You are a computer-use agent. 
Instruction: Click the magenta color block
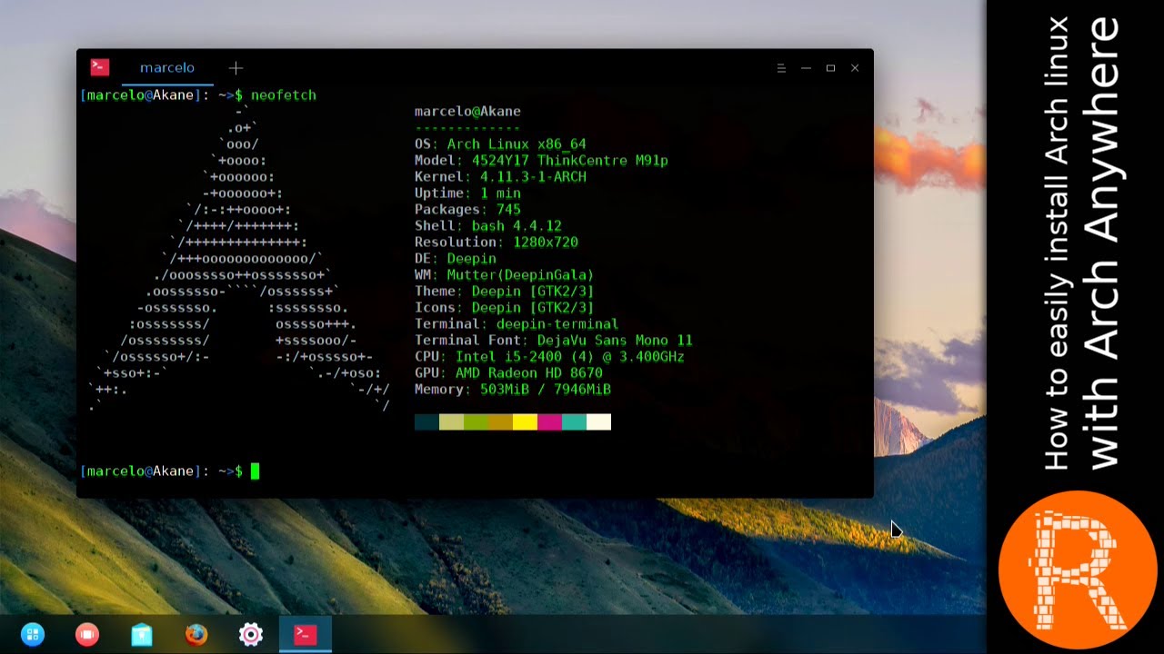549,421
